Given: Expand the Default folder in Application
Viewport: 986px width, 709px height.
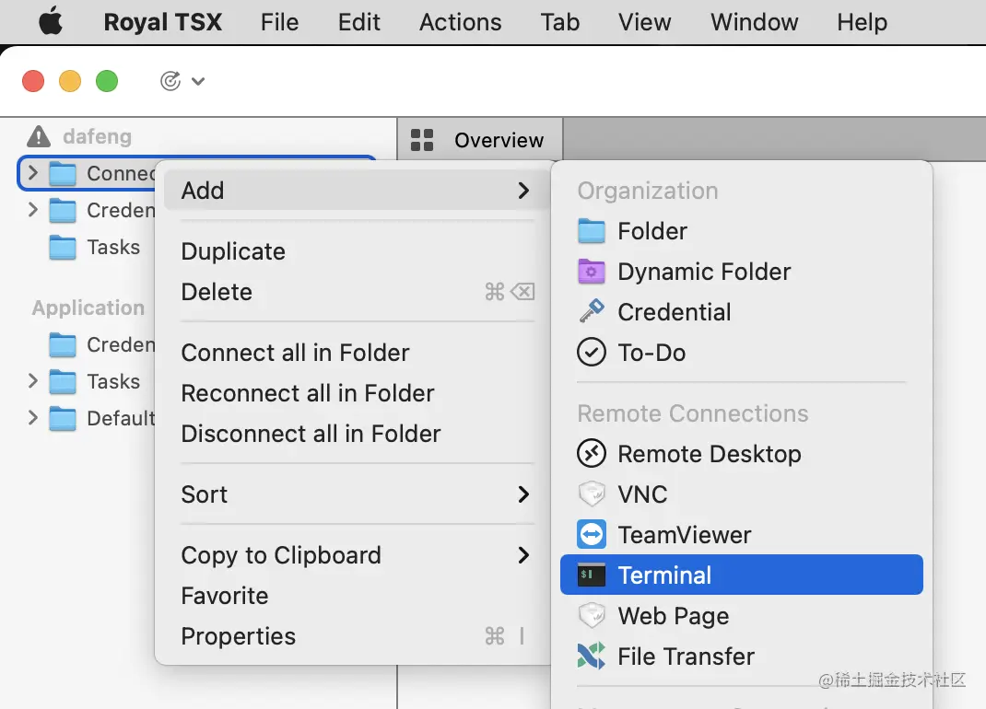Looking at the screenshot, I should [x=33, y=417].
